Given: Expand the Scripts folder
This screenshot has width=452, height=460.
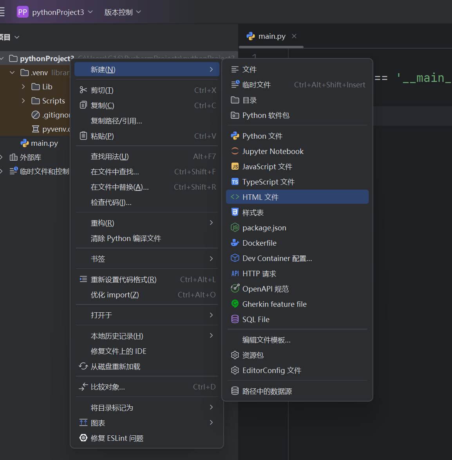Looking at the screenshot, I should tap(24, 101).
